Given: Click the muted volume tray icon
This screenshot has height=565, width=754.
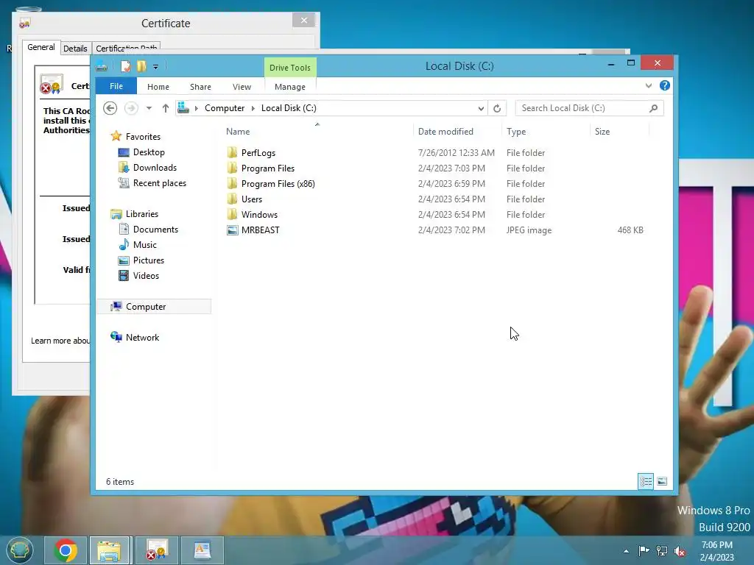Looking at the screenshot, I should pos(680,551).
